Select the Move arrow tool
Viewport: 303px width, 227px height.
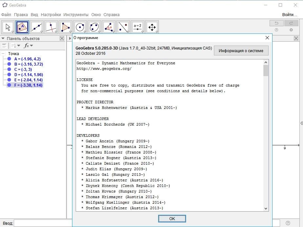[8, 27]
